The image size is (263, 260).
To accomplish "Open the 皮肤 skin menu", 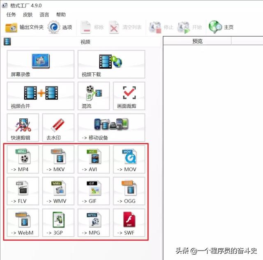I will (x=28, y=15).
